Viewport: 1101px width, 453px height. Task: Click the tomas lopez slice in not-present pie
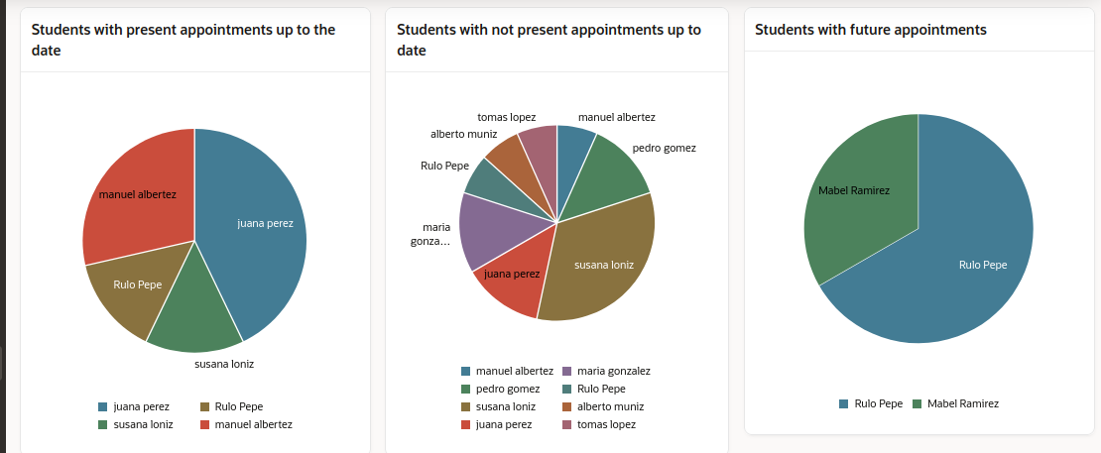pos(540,149)
